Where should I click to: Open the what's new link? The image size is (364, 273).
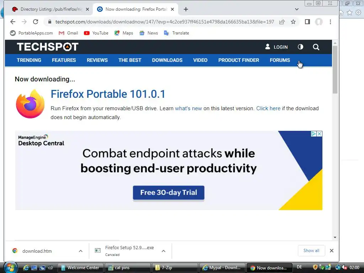click(x=188, y=108)
